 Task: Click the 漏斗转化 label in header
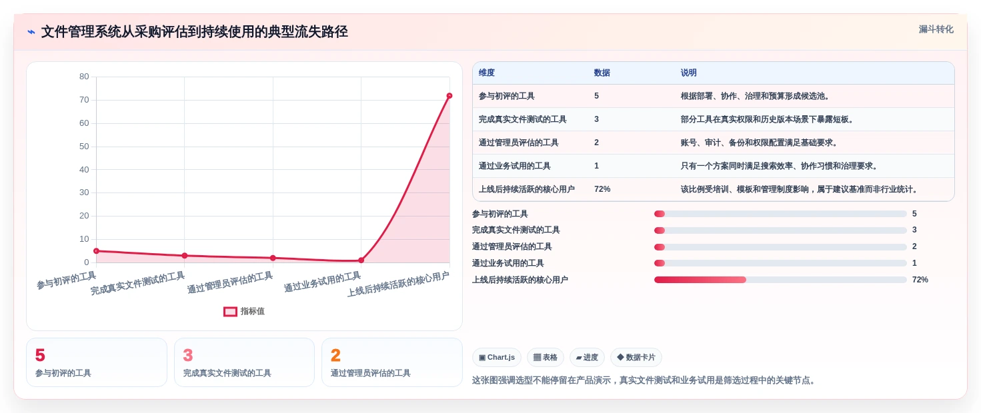click(936, 29)
